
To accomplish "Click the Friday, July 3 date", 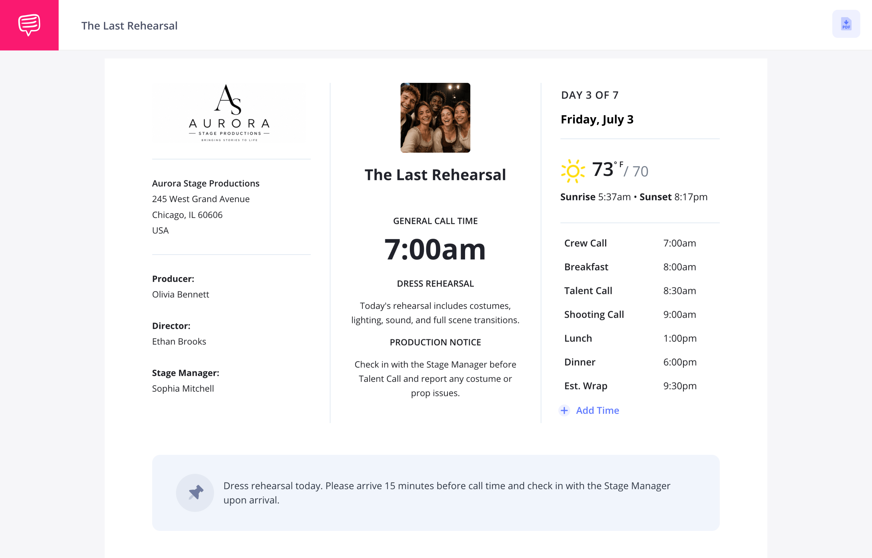I will [597, 119].
